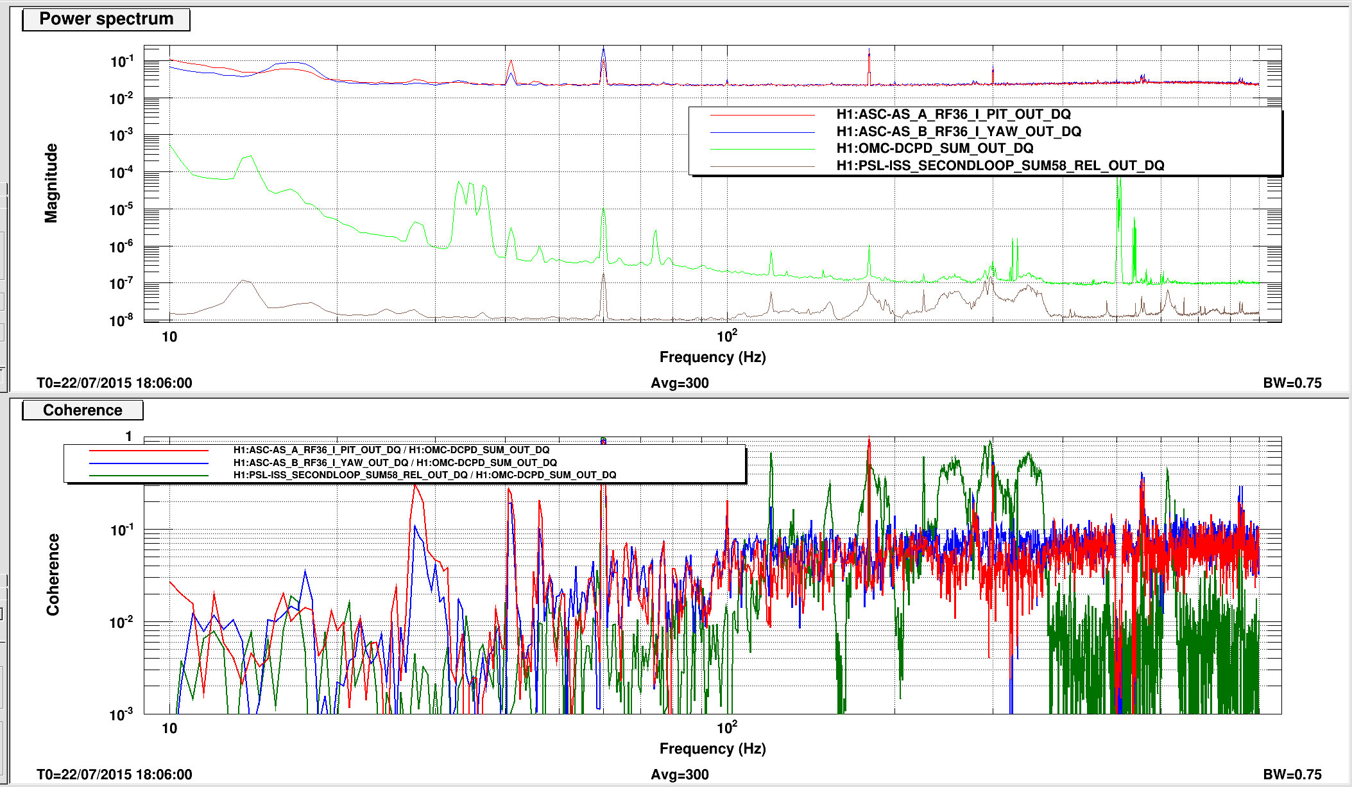Viewport: 1352px width, 787px height.
Task: Click Avg=300 below Power spectrum plot
Action: tap(680, 383)
